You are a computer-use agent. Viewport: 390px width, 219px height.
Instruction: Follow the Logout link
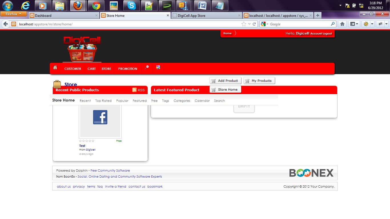click(x=327, y=34)
